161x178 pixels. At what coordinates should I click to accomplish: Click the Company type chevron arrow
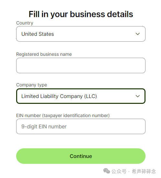coord(137,96)
